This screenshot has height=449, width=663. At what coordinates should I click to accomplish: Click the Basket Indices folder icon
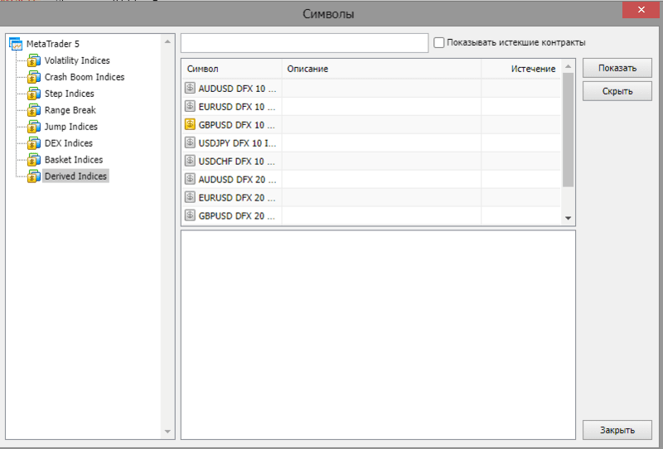[x=34, y=159]
